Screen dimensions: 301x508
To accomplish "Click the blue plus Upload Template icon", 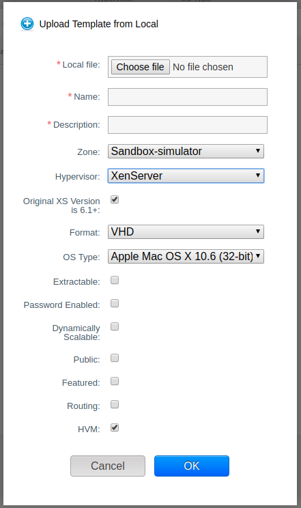I will point(27,24).
